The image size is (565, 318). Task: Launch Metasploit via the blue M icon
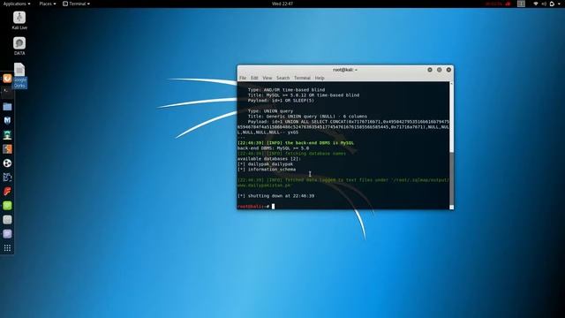tap(7, 121)
